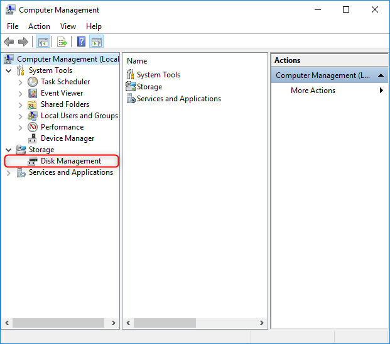390x344 pixels.
Task: Click the Show/Hide Console Tree toolbar icon
Action: (43, 42)
